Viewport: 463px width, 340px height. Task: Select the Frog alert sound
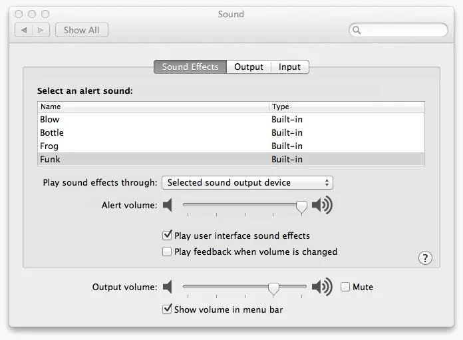tap(231, 146)
